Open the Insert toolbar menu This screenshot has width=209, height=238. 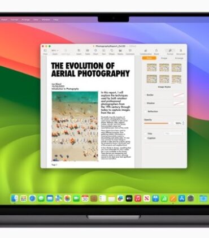pos(79,52)
